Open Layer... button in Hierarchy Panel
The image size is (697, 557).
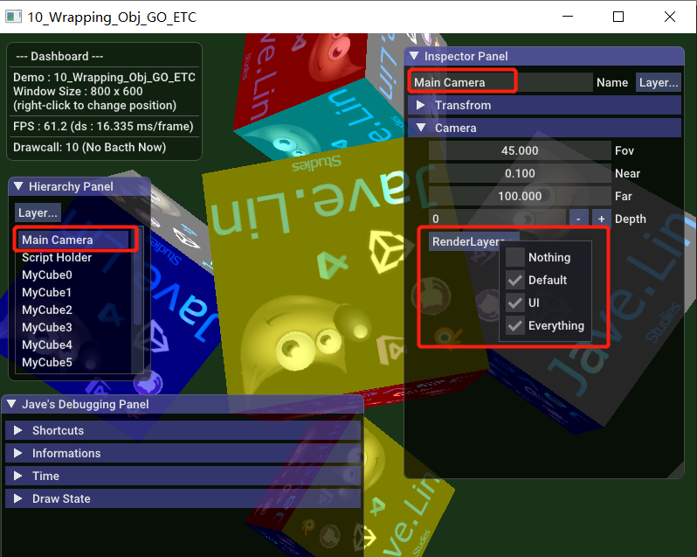click(x=38, y=212)
